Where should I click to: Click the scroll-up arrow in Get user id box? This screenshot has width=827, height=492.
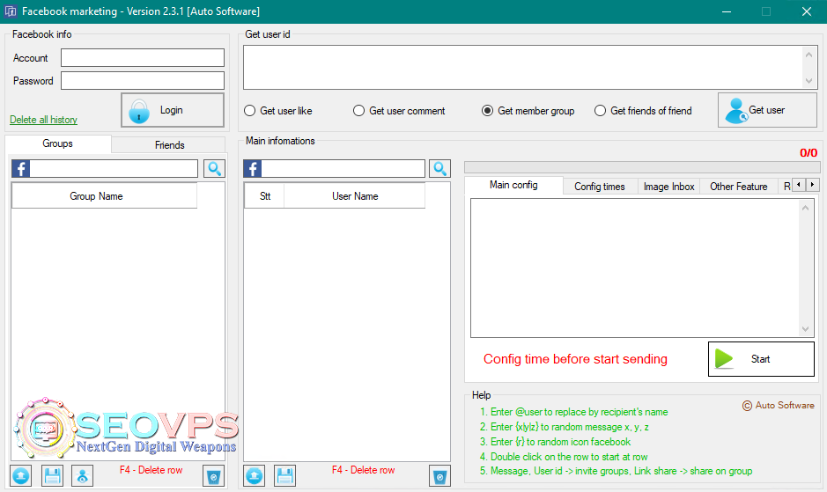(809, 54)
